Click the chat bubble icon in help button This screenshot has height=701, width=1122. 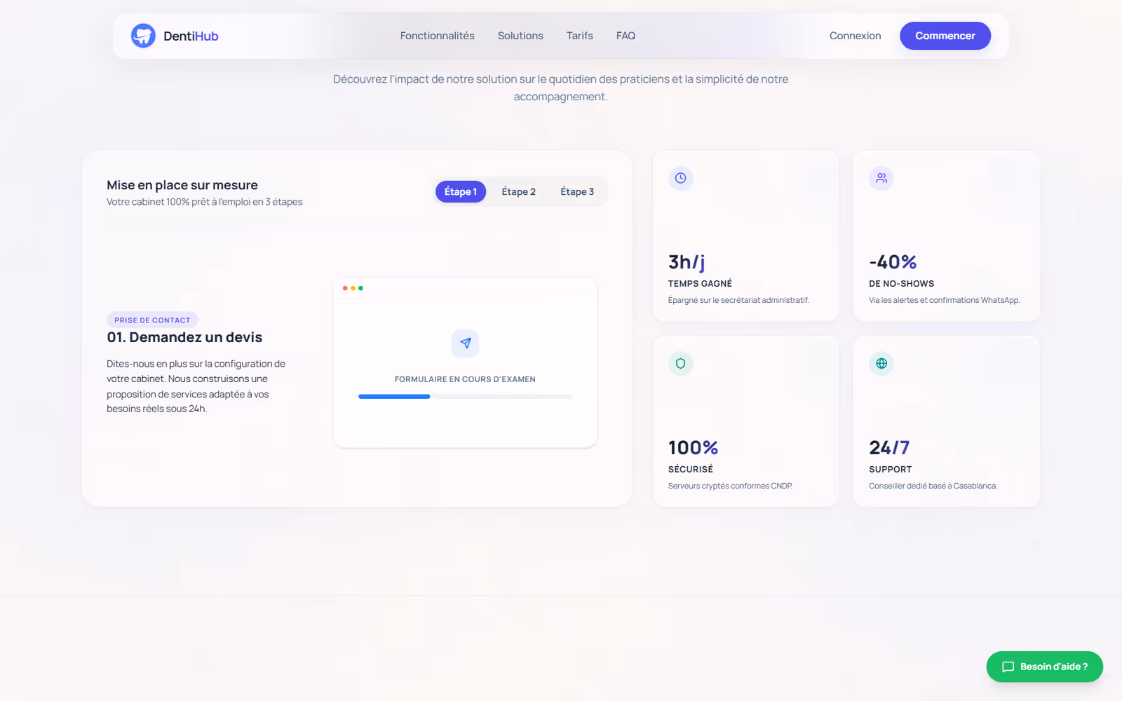1008,667
